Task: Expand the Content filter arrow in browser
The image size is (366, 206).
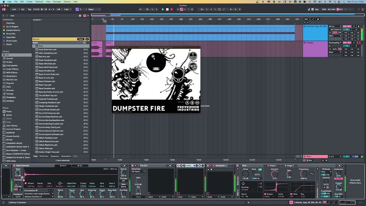Action: pos(41,20)
